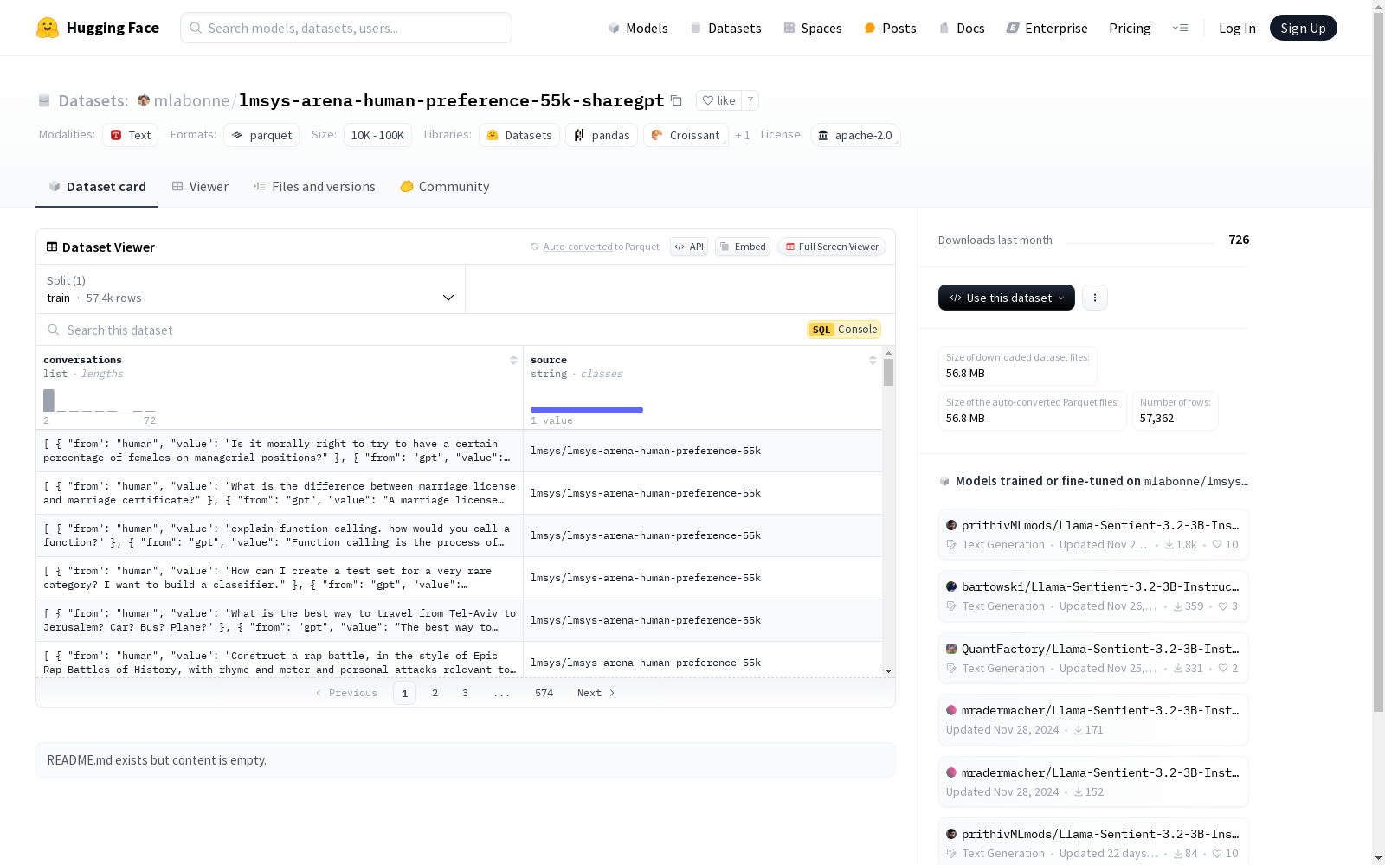The height and width of the screenshot is (865, 1385).
Task: Click the like count 7
Action: (750, 100)
